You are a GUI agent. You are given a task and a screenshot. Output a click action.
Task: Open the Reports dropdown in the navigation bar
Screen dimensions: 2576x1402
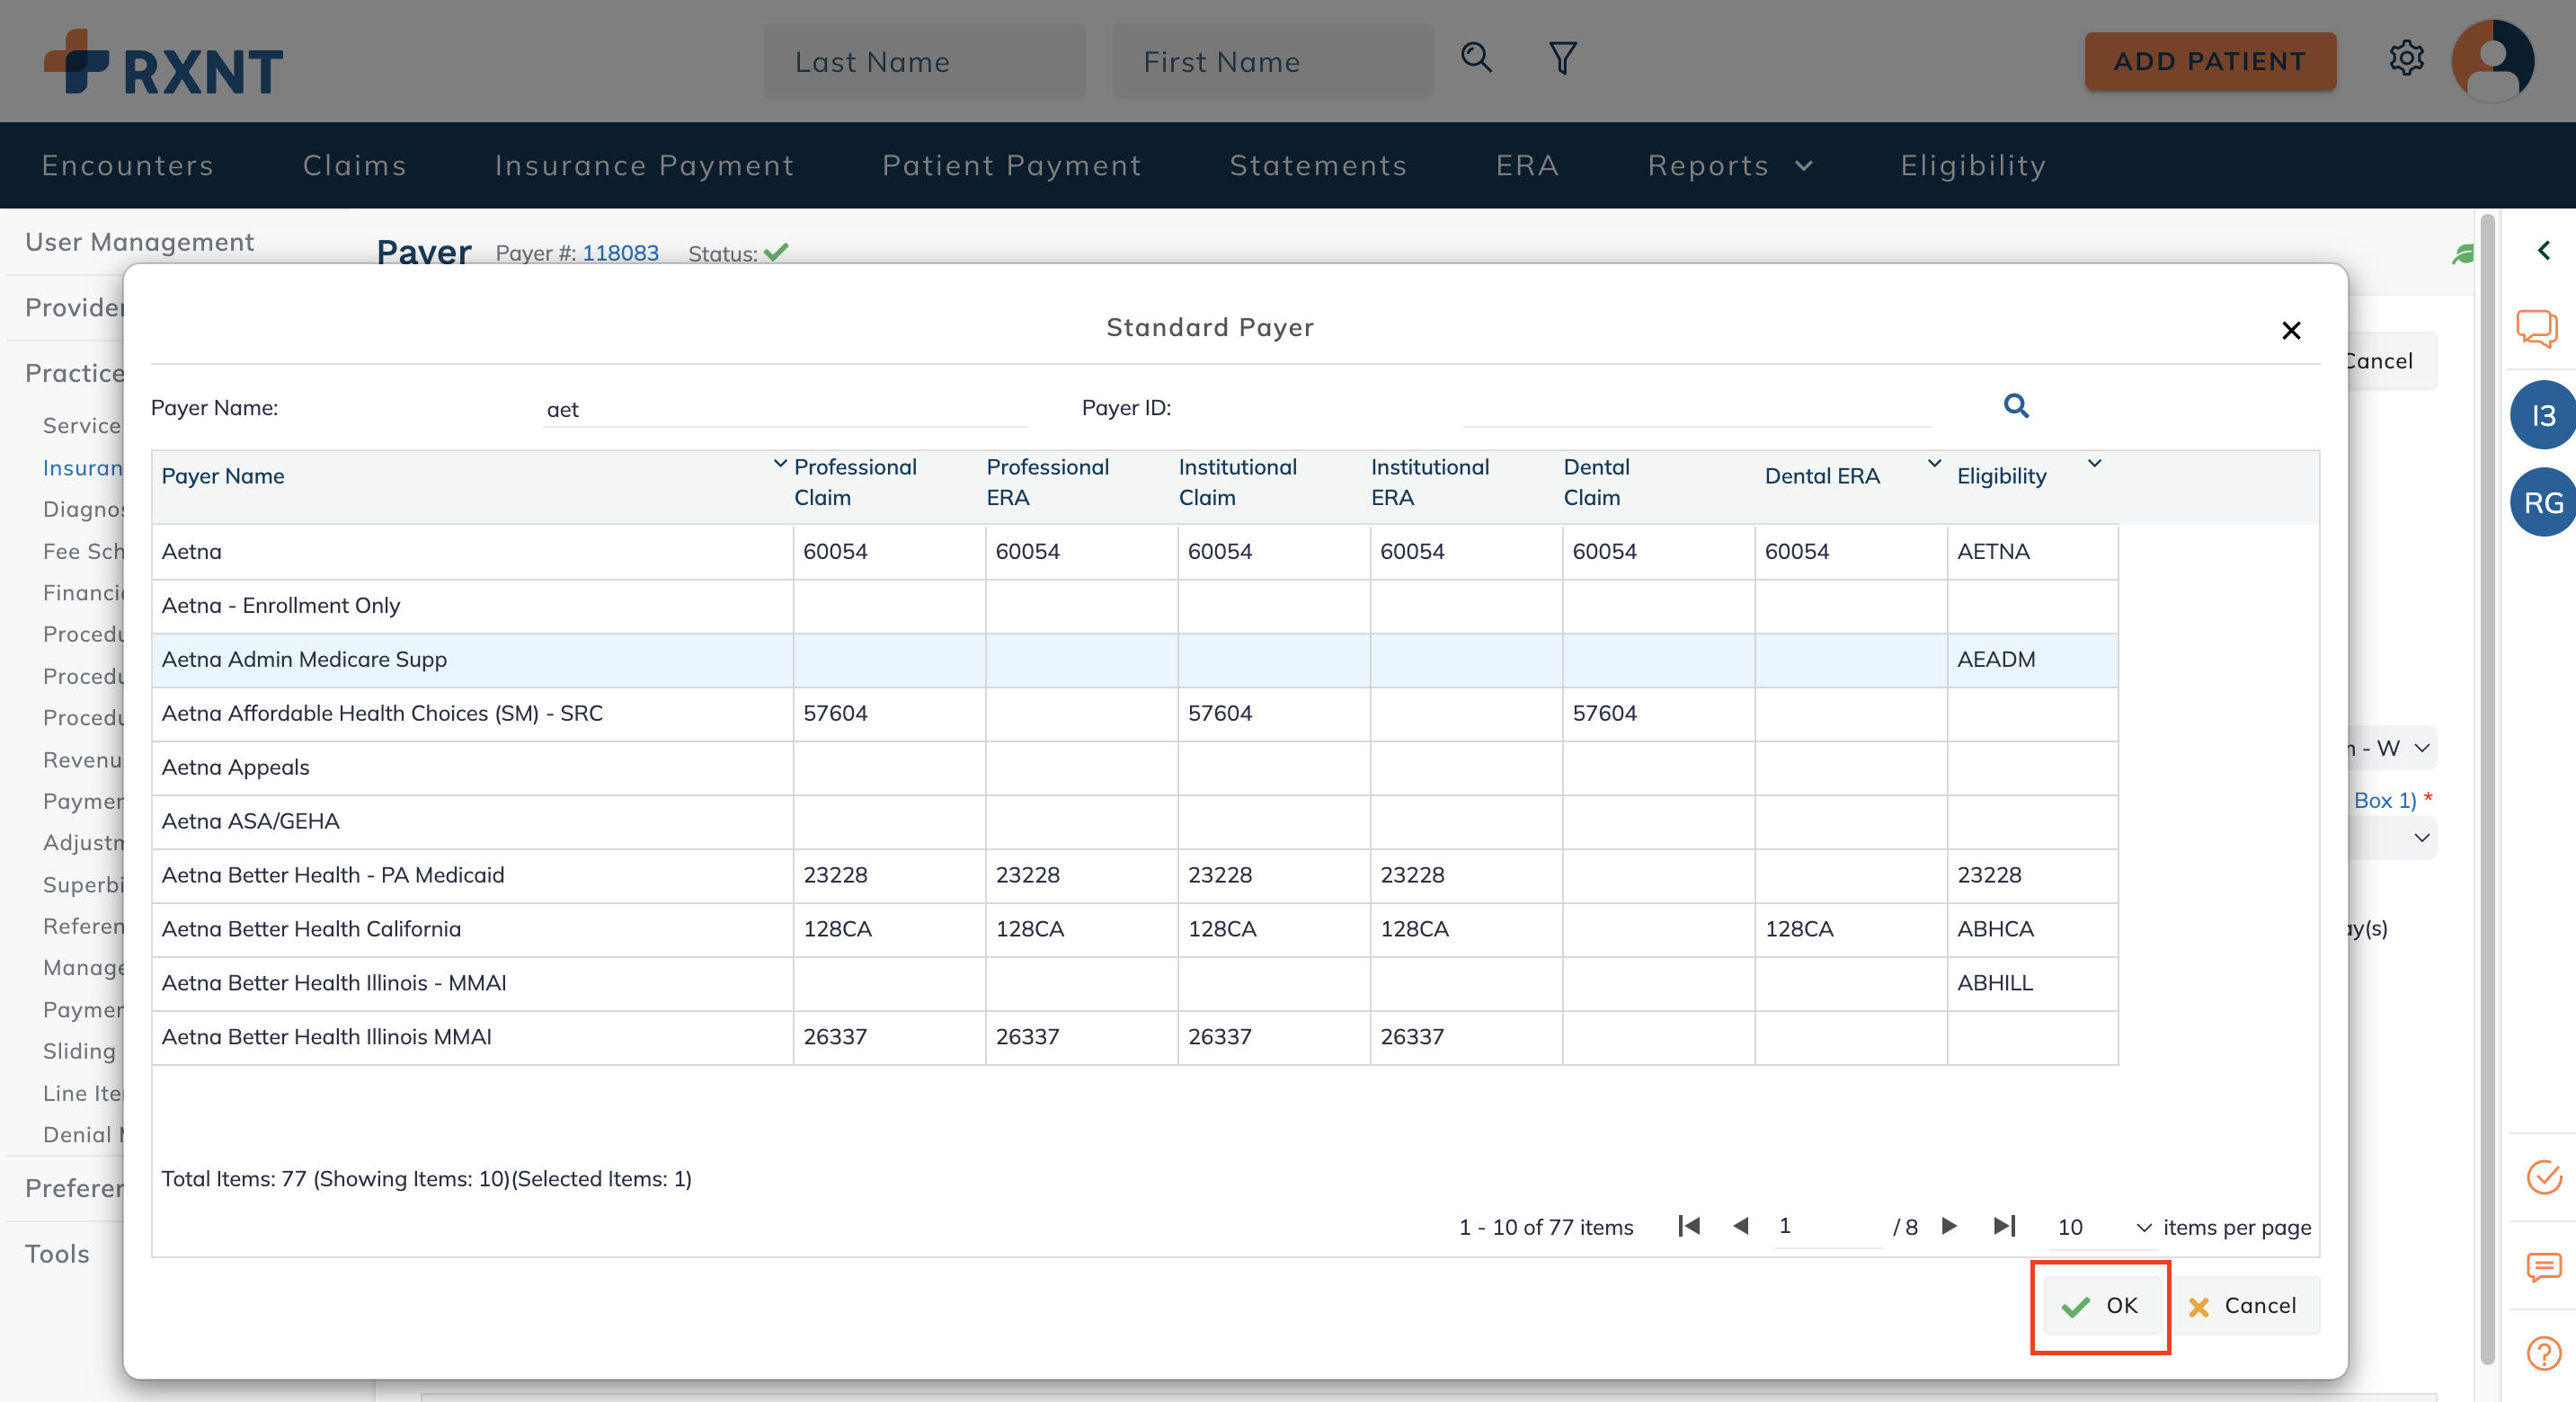(1729, 165)
